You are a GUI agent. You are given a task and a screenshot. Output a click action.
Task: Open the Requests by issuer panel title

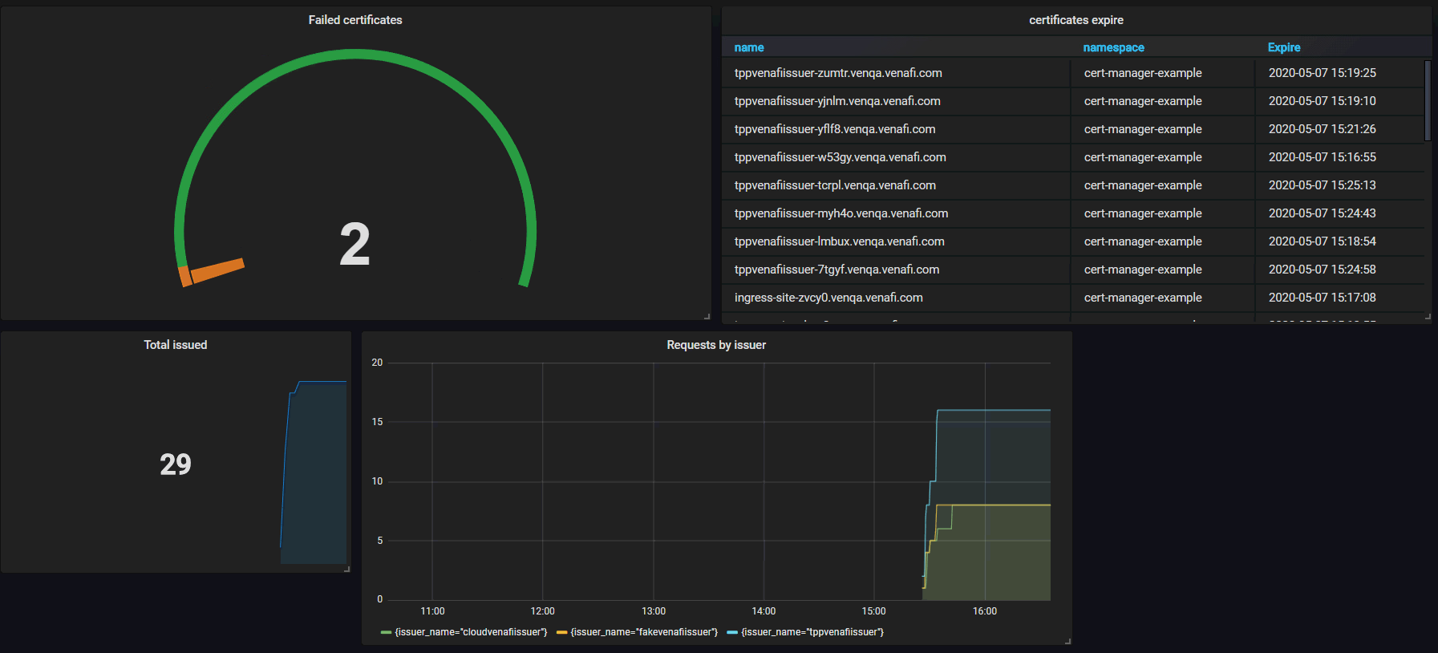pyautogui.click(x=716, y=345)
